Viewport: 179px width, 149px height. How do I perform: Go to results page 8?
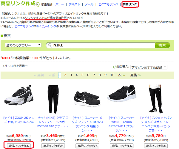[x=100, y=75]
